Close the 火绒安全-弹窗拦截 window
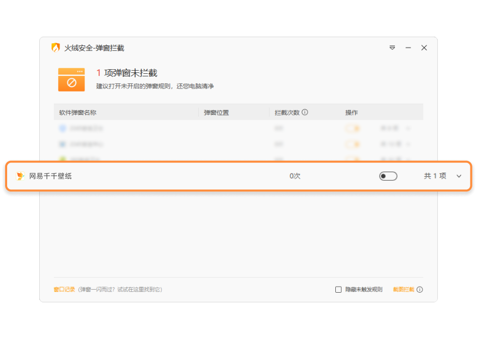Viewport: 477px width, 339px height. coord(424,48)
